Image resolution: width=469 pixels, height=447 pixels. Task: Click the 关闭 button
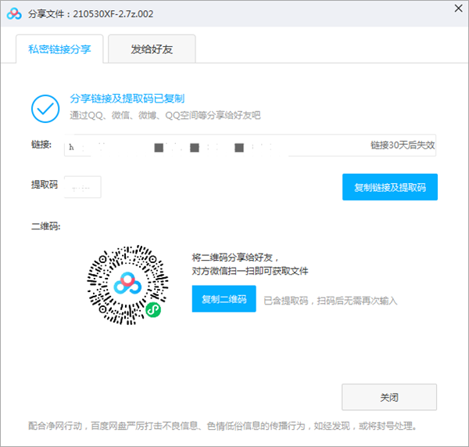tap(389, 397)
